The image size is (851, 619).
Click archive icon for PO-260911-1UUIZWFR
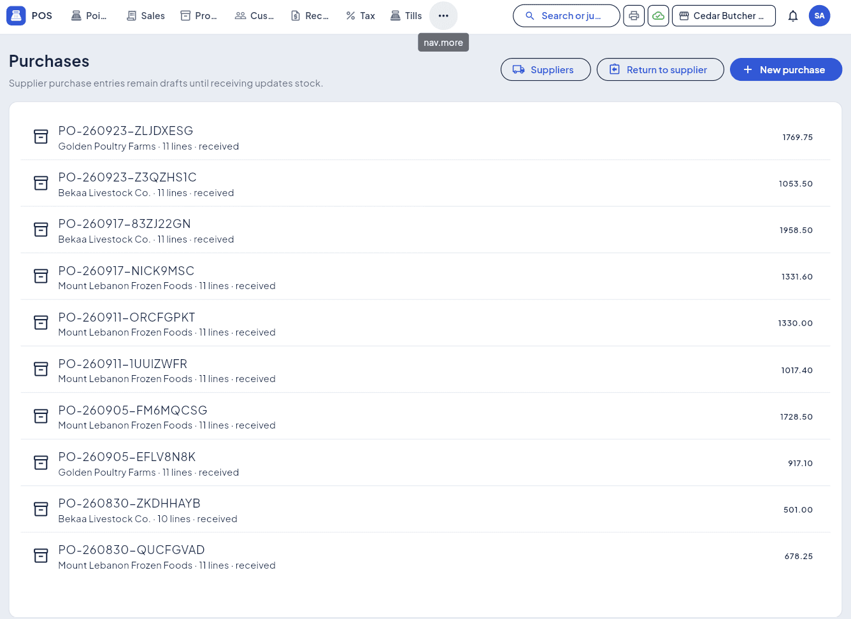coord(41,369)
